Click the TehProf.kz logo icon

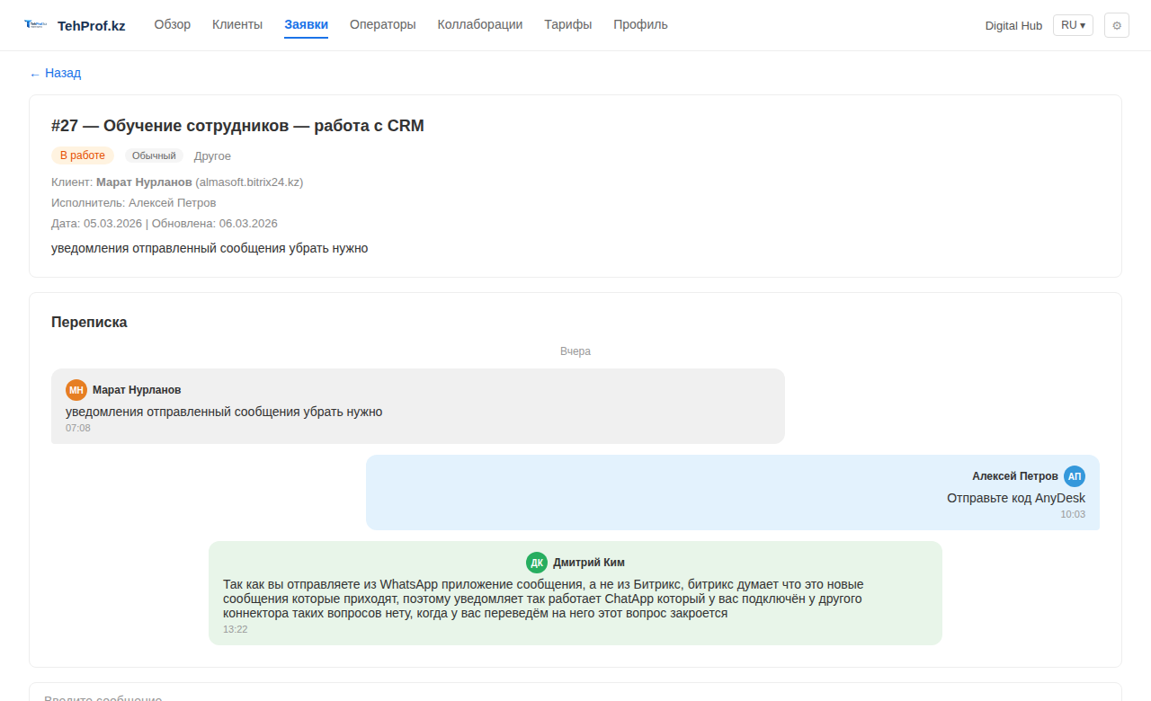[x=36, y=25]
